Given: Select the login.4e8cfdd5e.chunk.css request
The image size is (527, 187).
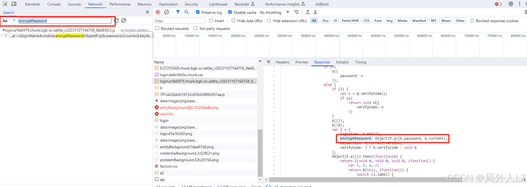Looking at the screenshot, I should (181, 75).
